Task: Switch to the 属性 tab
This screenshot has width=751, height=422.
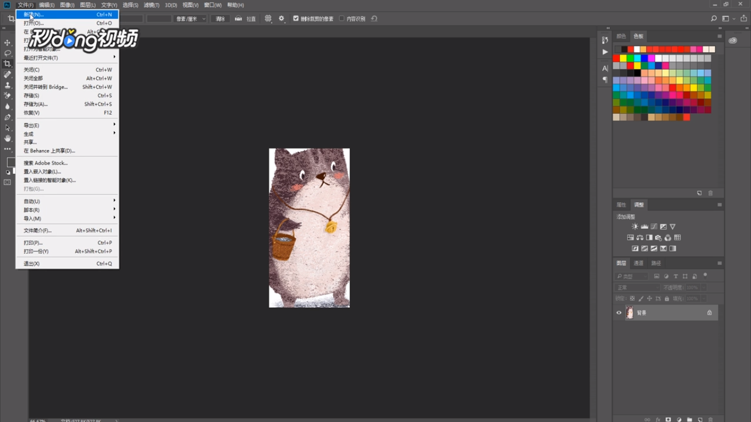Action: pyautogui.click(x=621, y=204)
